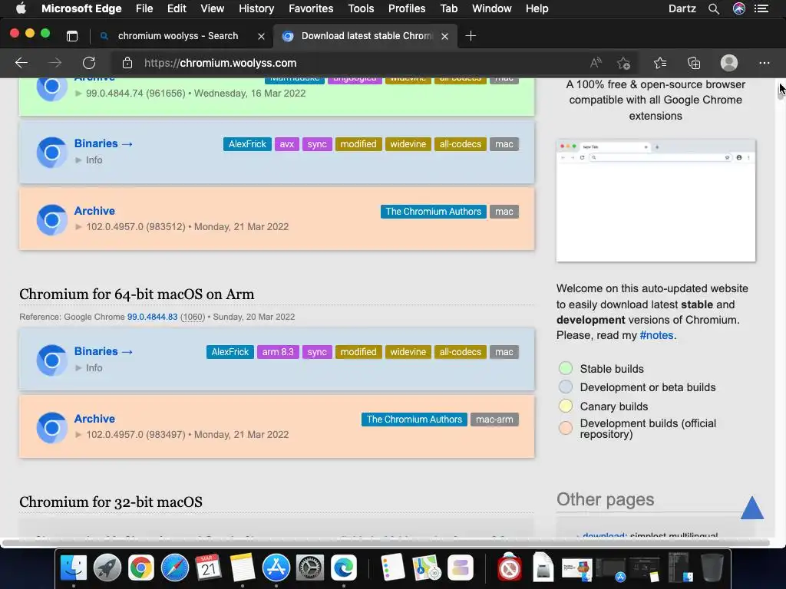Close the Download latest stable Chromium tab
The image size is (786, 589).
[x=444, y=36]
